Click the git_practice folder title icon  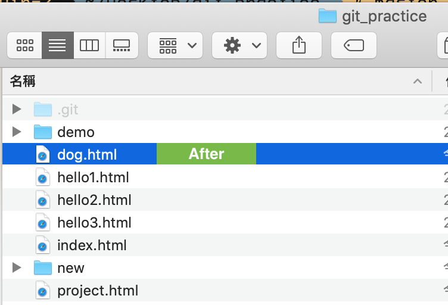click(327, 15)
